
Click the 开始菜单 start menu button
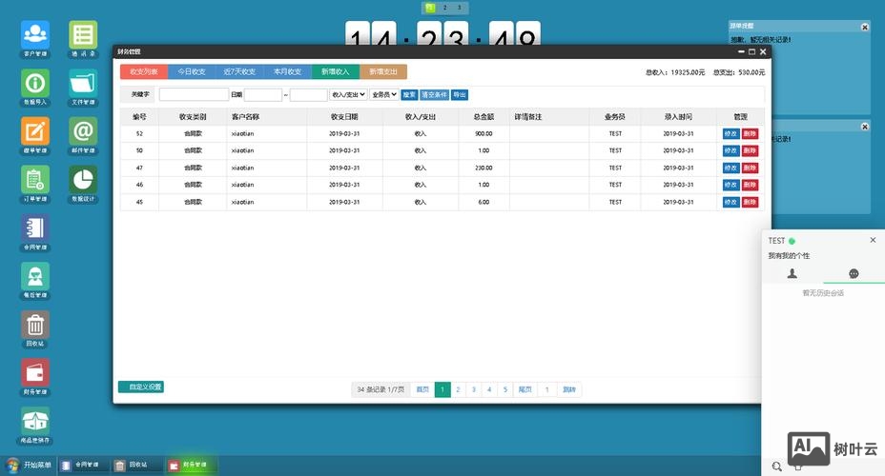tap(29, 466)
